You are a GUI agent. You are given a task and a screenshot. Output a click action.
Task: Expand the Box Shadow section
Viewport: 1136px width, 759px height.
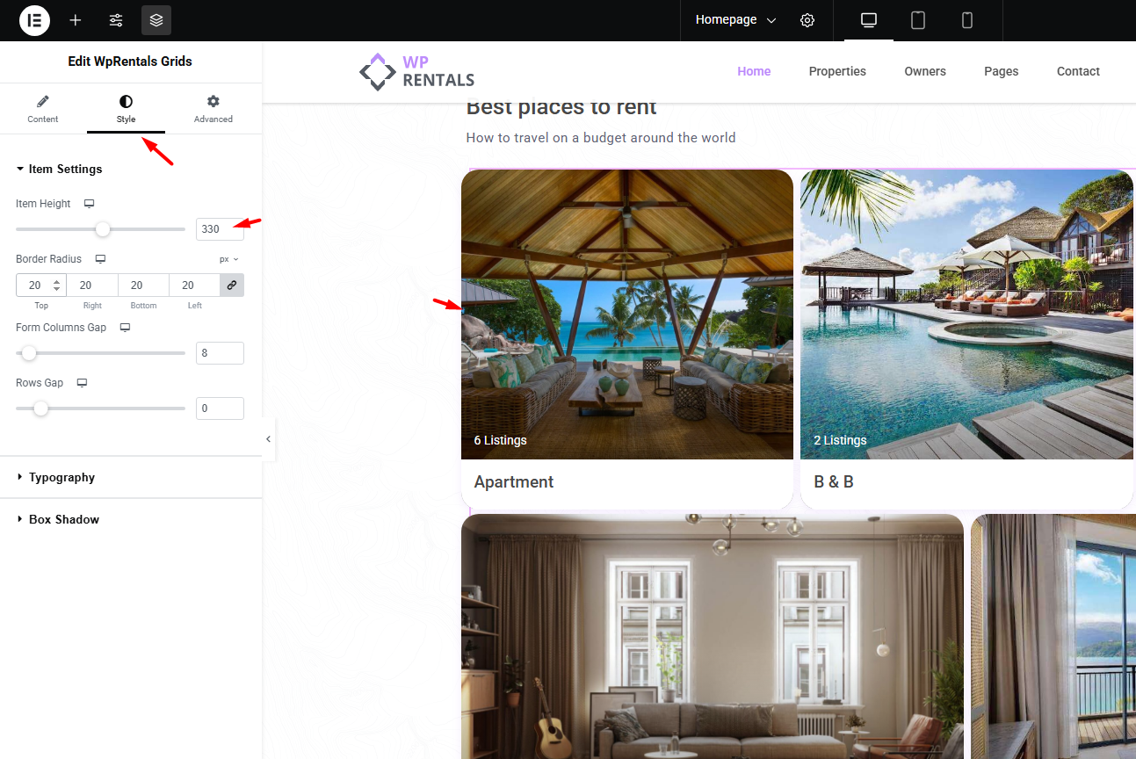63,520
